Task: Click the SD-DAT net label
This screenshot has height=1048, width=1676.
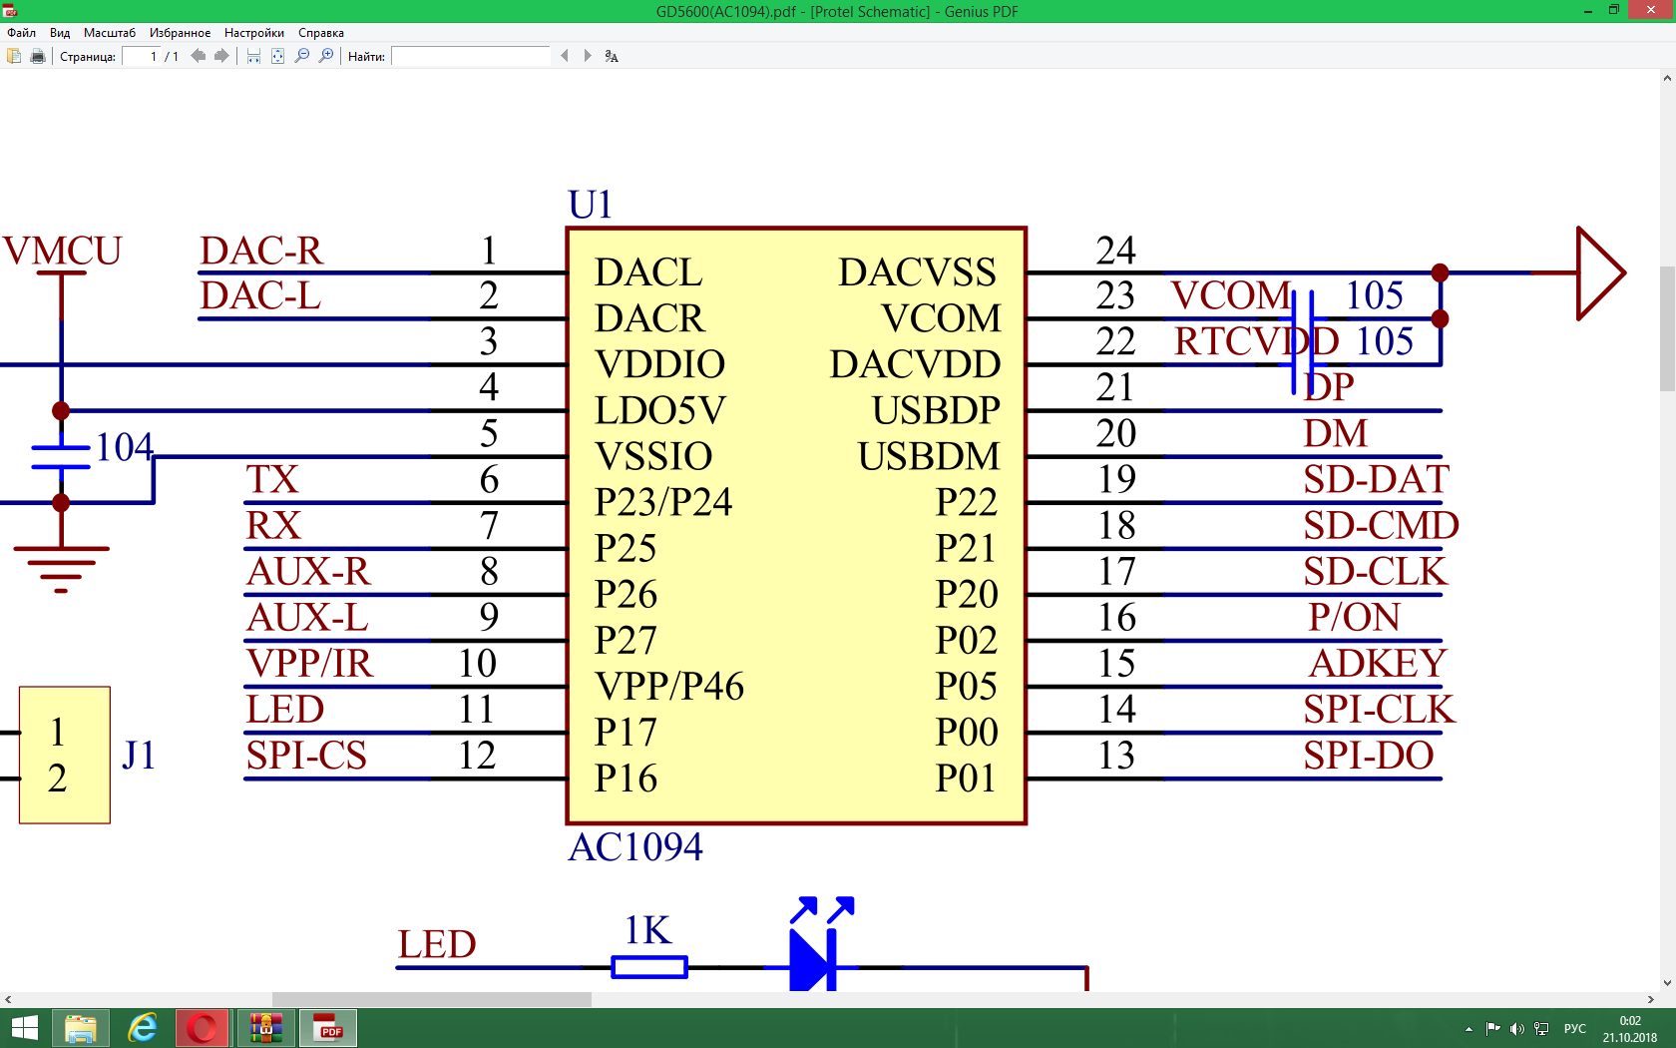Action: [1376, 480]
